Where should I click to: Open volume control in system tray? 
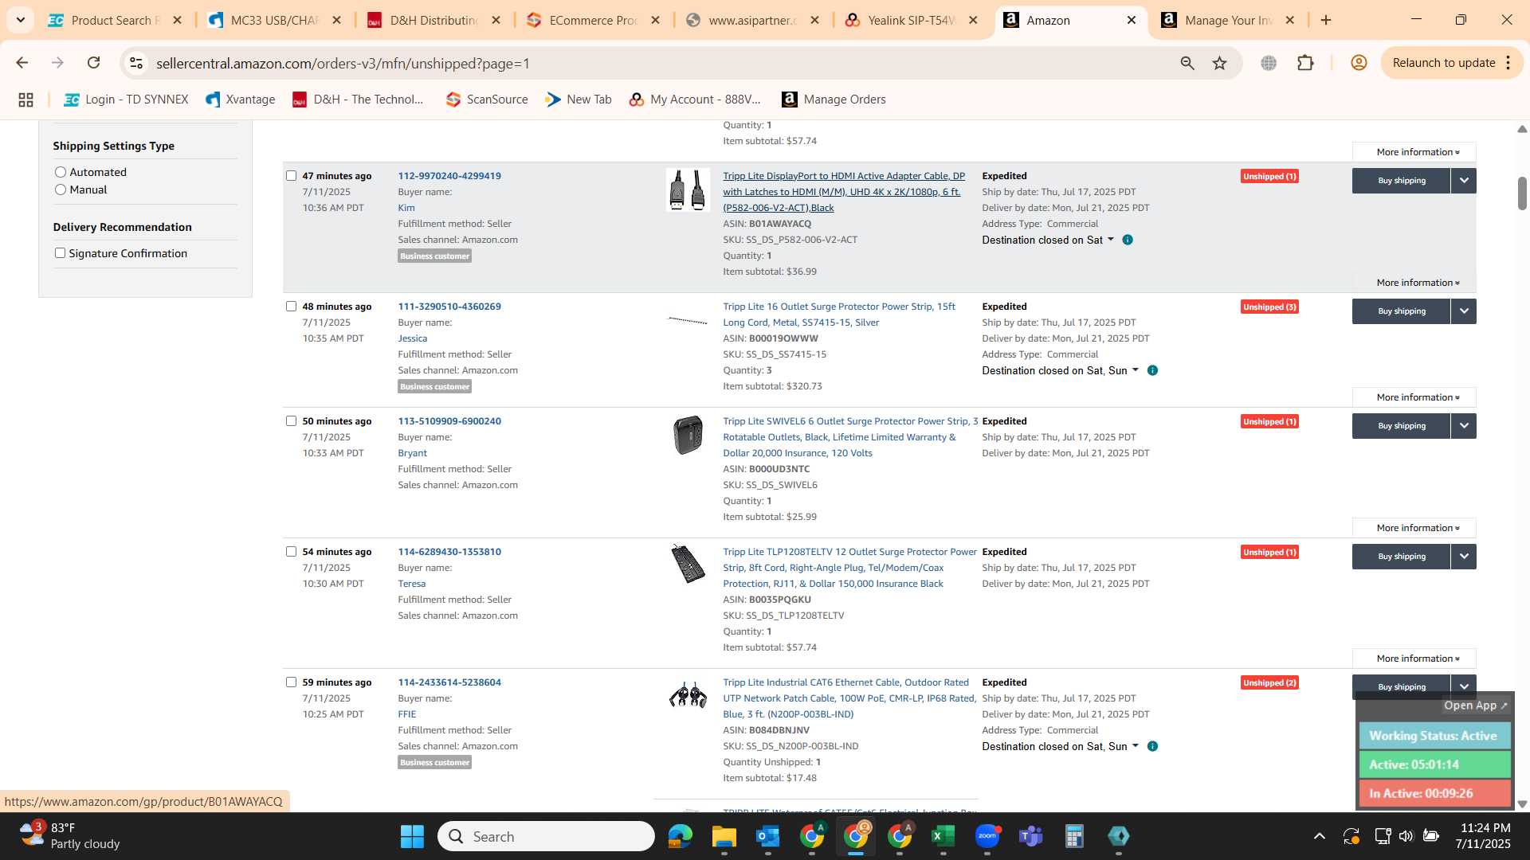coord(1406,836)
